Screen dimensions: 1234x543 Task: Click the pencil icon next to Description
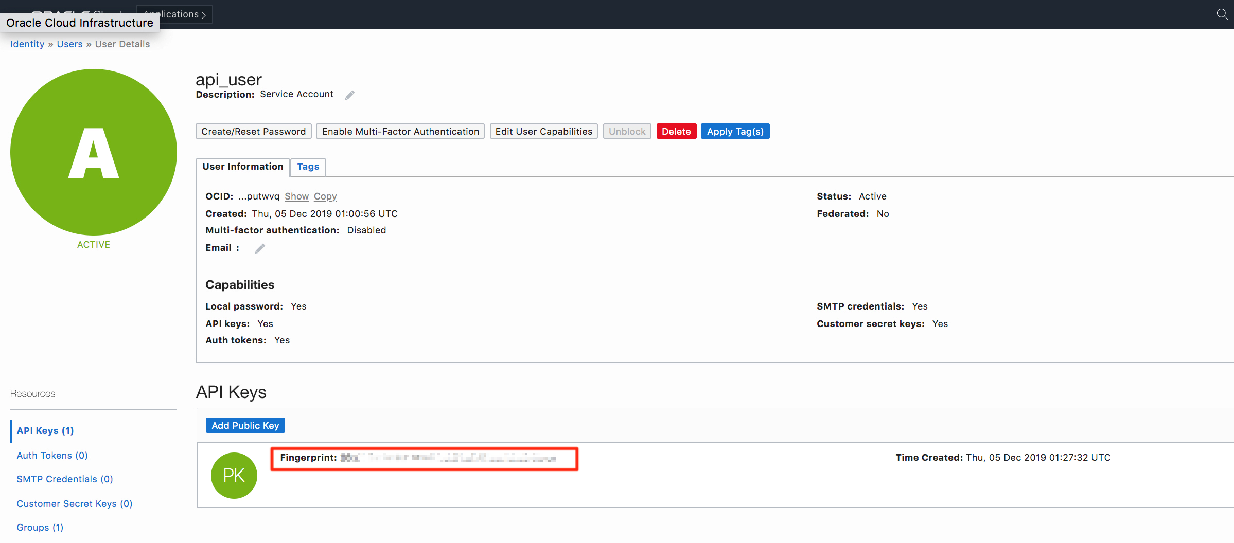(x=349, y=95)
